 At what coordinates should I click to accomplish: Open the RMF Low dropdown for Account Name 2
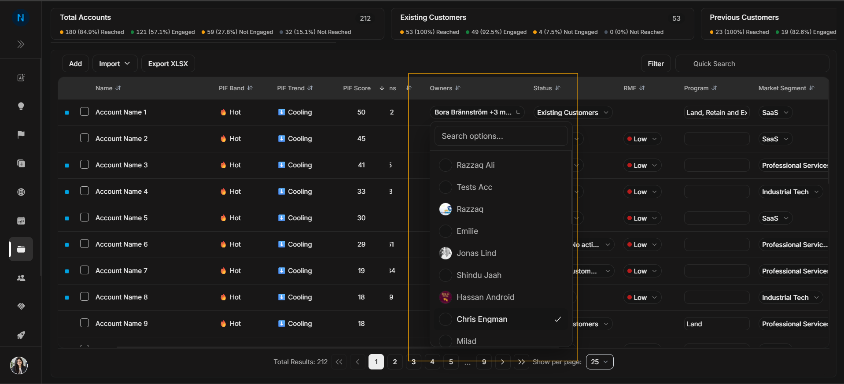point(642,139)
